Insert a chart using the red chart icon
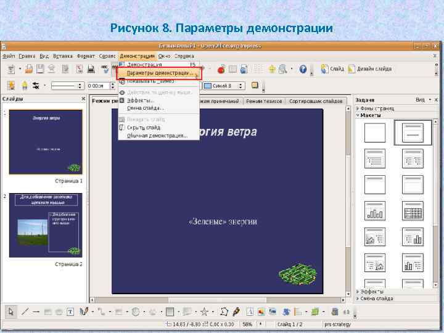444x333 pixels. (x=221, y=69)
